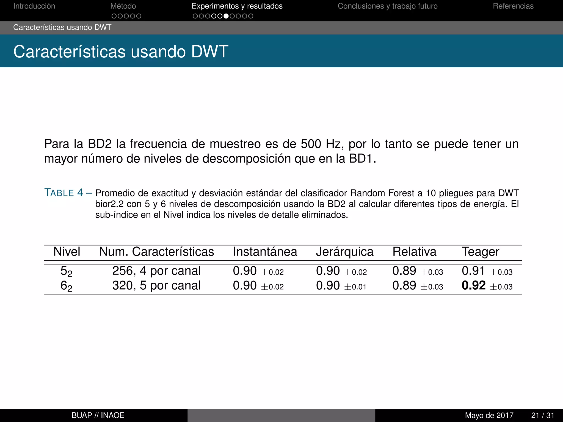Image resolution: width=563 pixels, height=422 pixels.
Task: Click the Instantánea column header
Action: pos(265,252)
